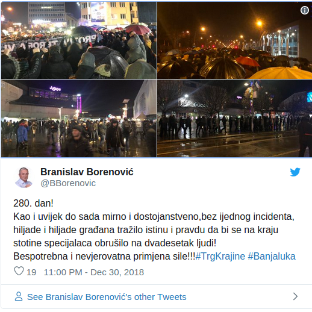Click the @BBorenovic handle
The image size is (312, 312).
[x=68, y=183]
